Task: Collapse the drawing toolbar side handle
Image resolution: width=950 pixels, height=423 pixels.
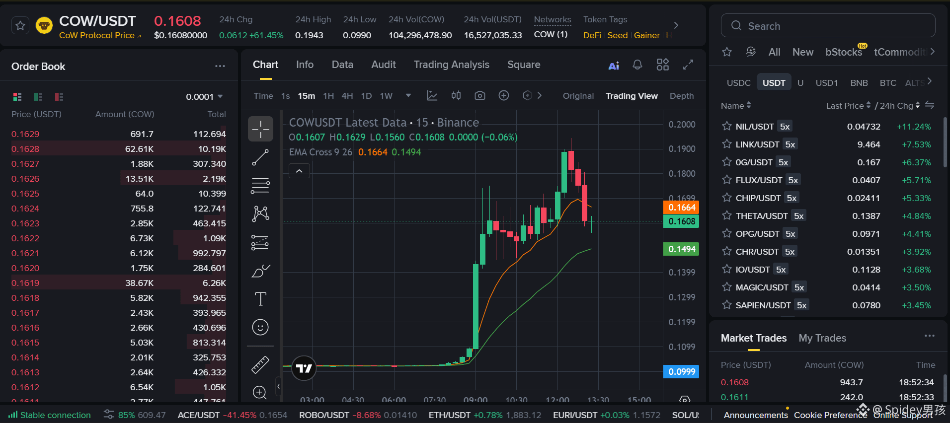Action: [278, 386]
